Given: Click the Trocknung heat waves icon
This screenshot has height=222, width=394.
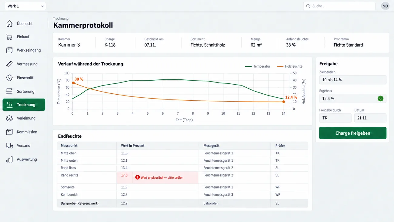Looking at the screenshot, I should coord(9,105).
